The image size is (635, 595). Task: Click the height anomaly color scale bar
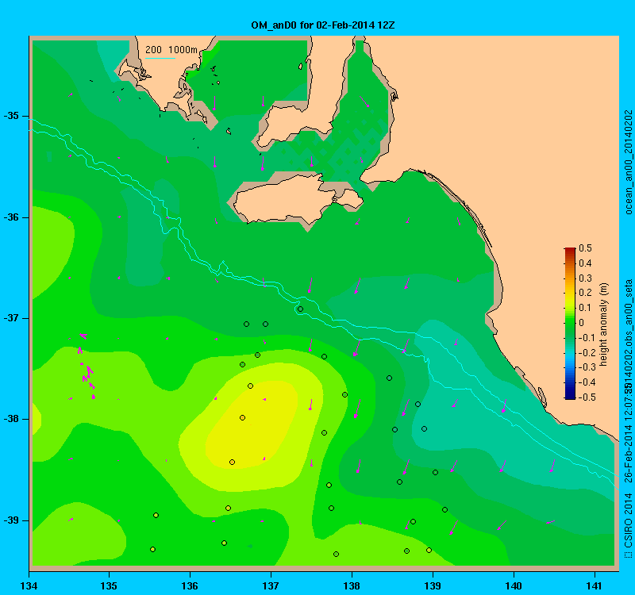tap(570, 324)
